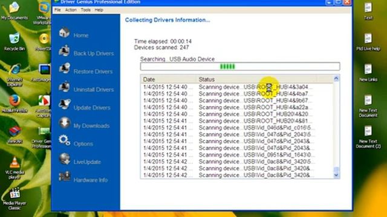Click the Update Drivers icon
This screenshot has height=217, width=387.
pyautogui.click(x=65, y=104)
